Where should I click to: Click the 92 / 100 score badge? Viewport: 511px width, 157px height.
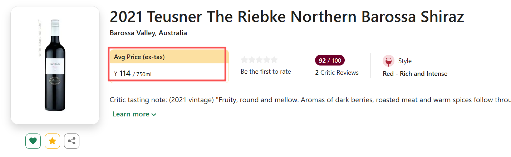click(x=330, y=61)
